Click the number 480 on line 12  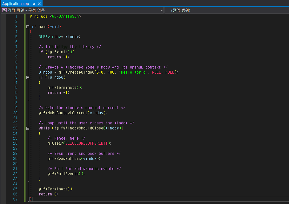111,72
